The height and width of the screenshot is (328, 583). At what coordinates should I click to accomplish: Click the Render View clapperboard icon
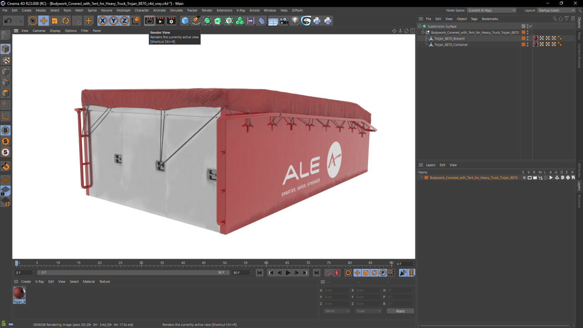pyautogui.click(x=149, y=20)
